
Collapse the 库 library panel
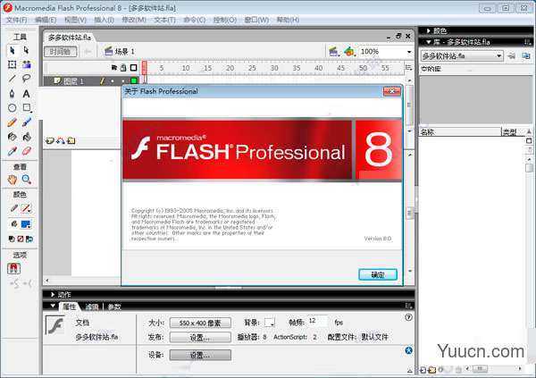pyautogui.click(x=428, y=42)
